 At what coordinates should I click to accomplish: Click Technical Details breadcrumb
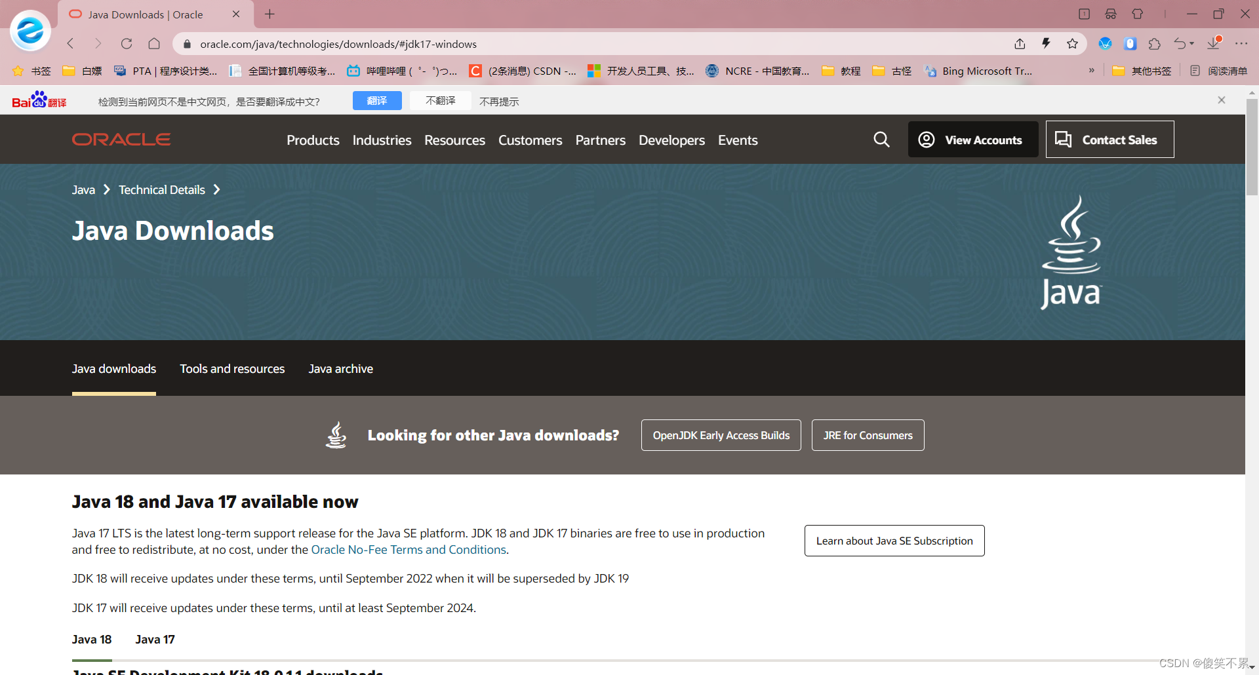click(x=162, y=189)
